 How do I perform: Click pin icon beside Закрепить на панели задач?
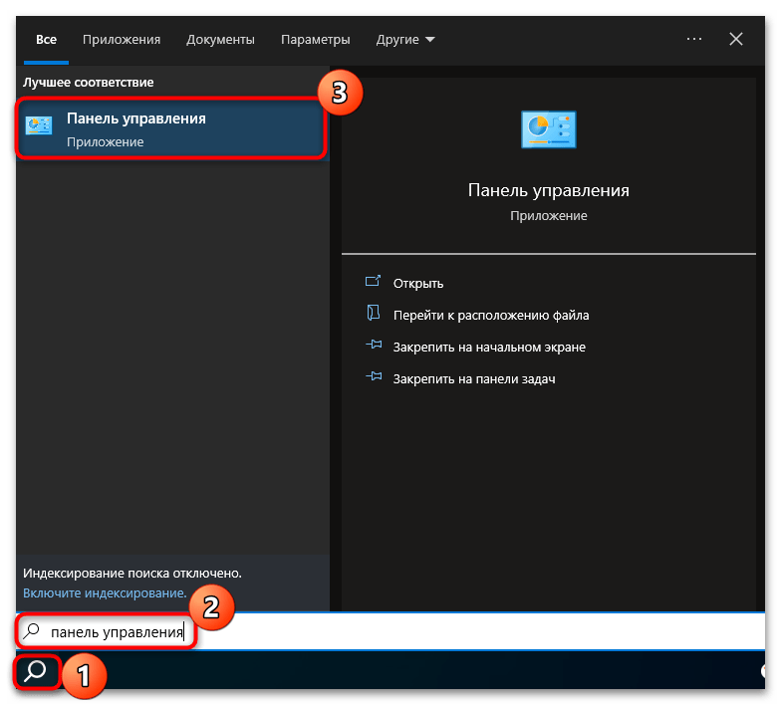pos(374,376)
